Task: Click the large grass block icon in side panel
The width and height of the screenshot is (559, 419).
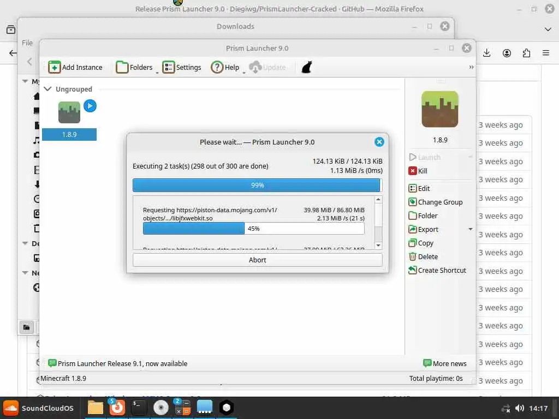Action: pos(439,109)
